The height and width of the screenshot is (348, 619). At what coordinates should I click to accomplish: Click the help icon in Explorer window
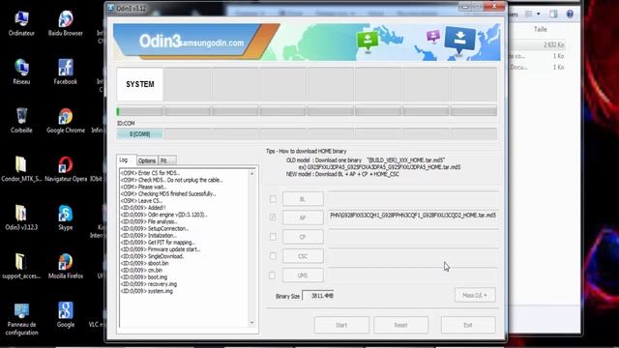point(570,14)
